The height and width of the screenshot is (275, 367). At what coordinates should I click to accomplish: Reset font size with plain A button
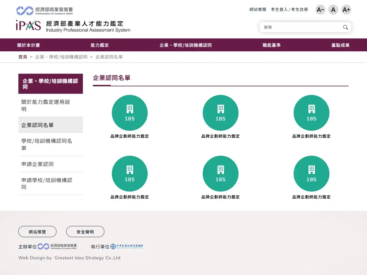coord(333,10)
